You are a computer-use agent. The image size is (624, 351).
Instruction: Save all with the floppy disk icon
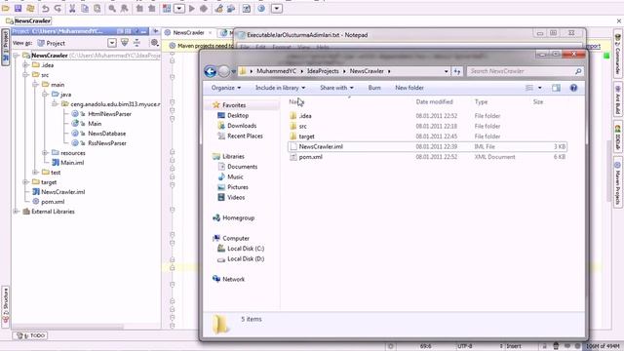18,9
